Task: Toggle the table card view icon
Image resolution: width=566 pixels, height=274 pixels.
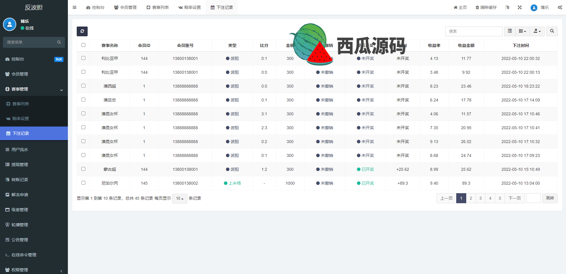Action: coord(510,31)
